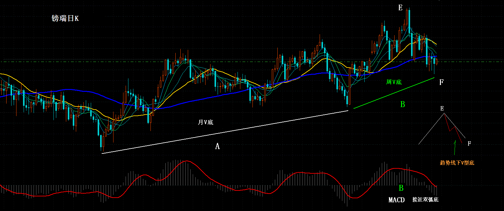Click the green "B" under the green trend line
This screenshot has width=504, height=211.
click(403, 104)
